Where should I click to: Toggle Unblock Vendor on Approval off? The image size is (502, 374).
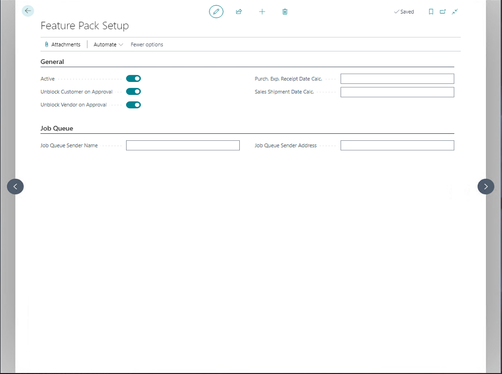[x=133, y=105]
